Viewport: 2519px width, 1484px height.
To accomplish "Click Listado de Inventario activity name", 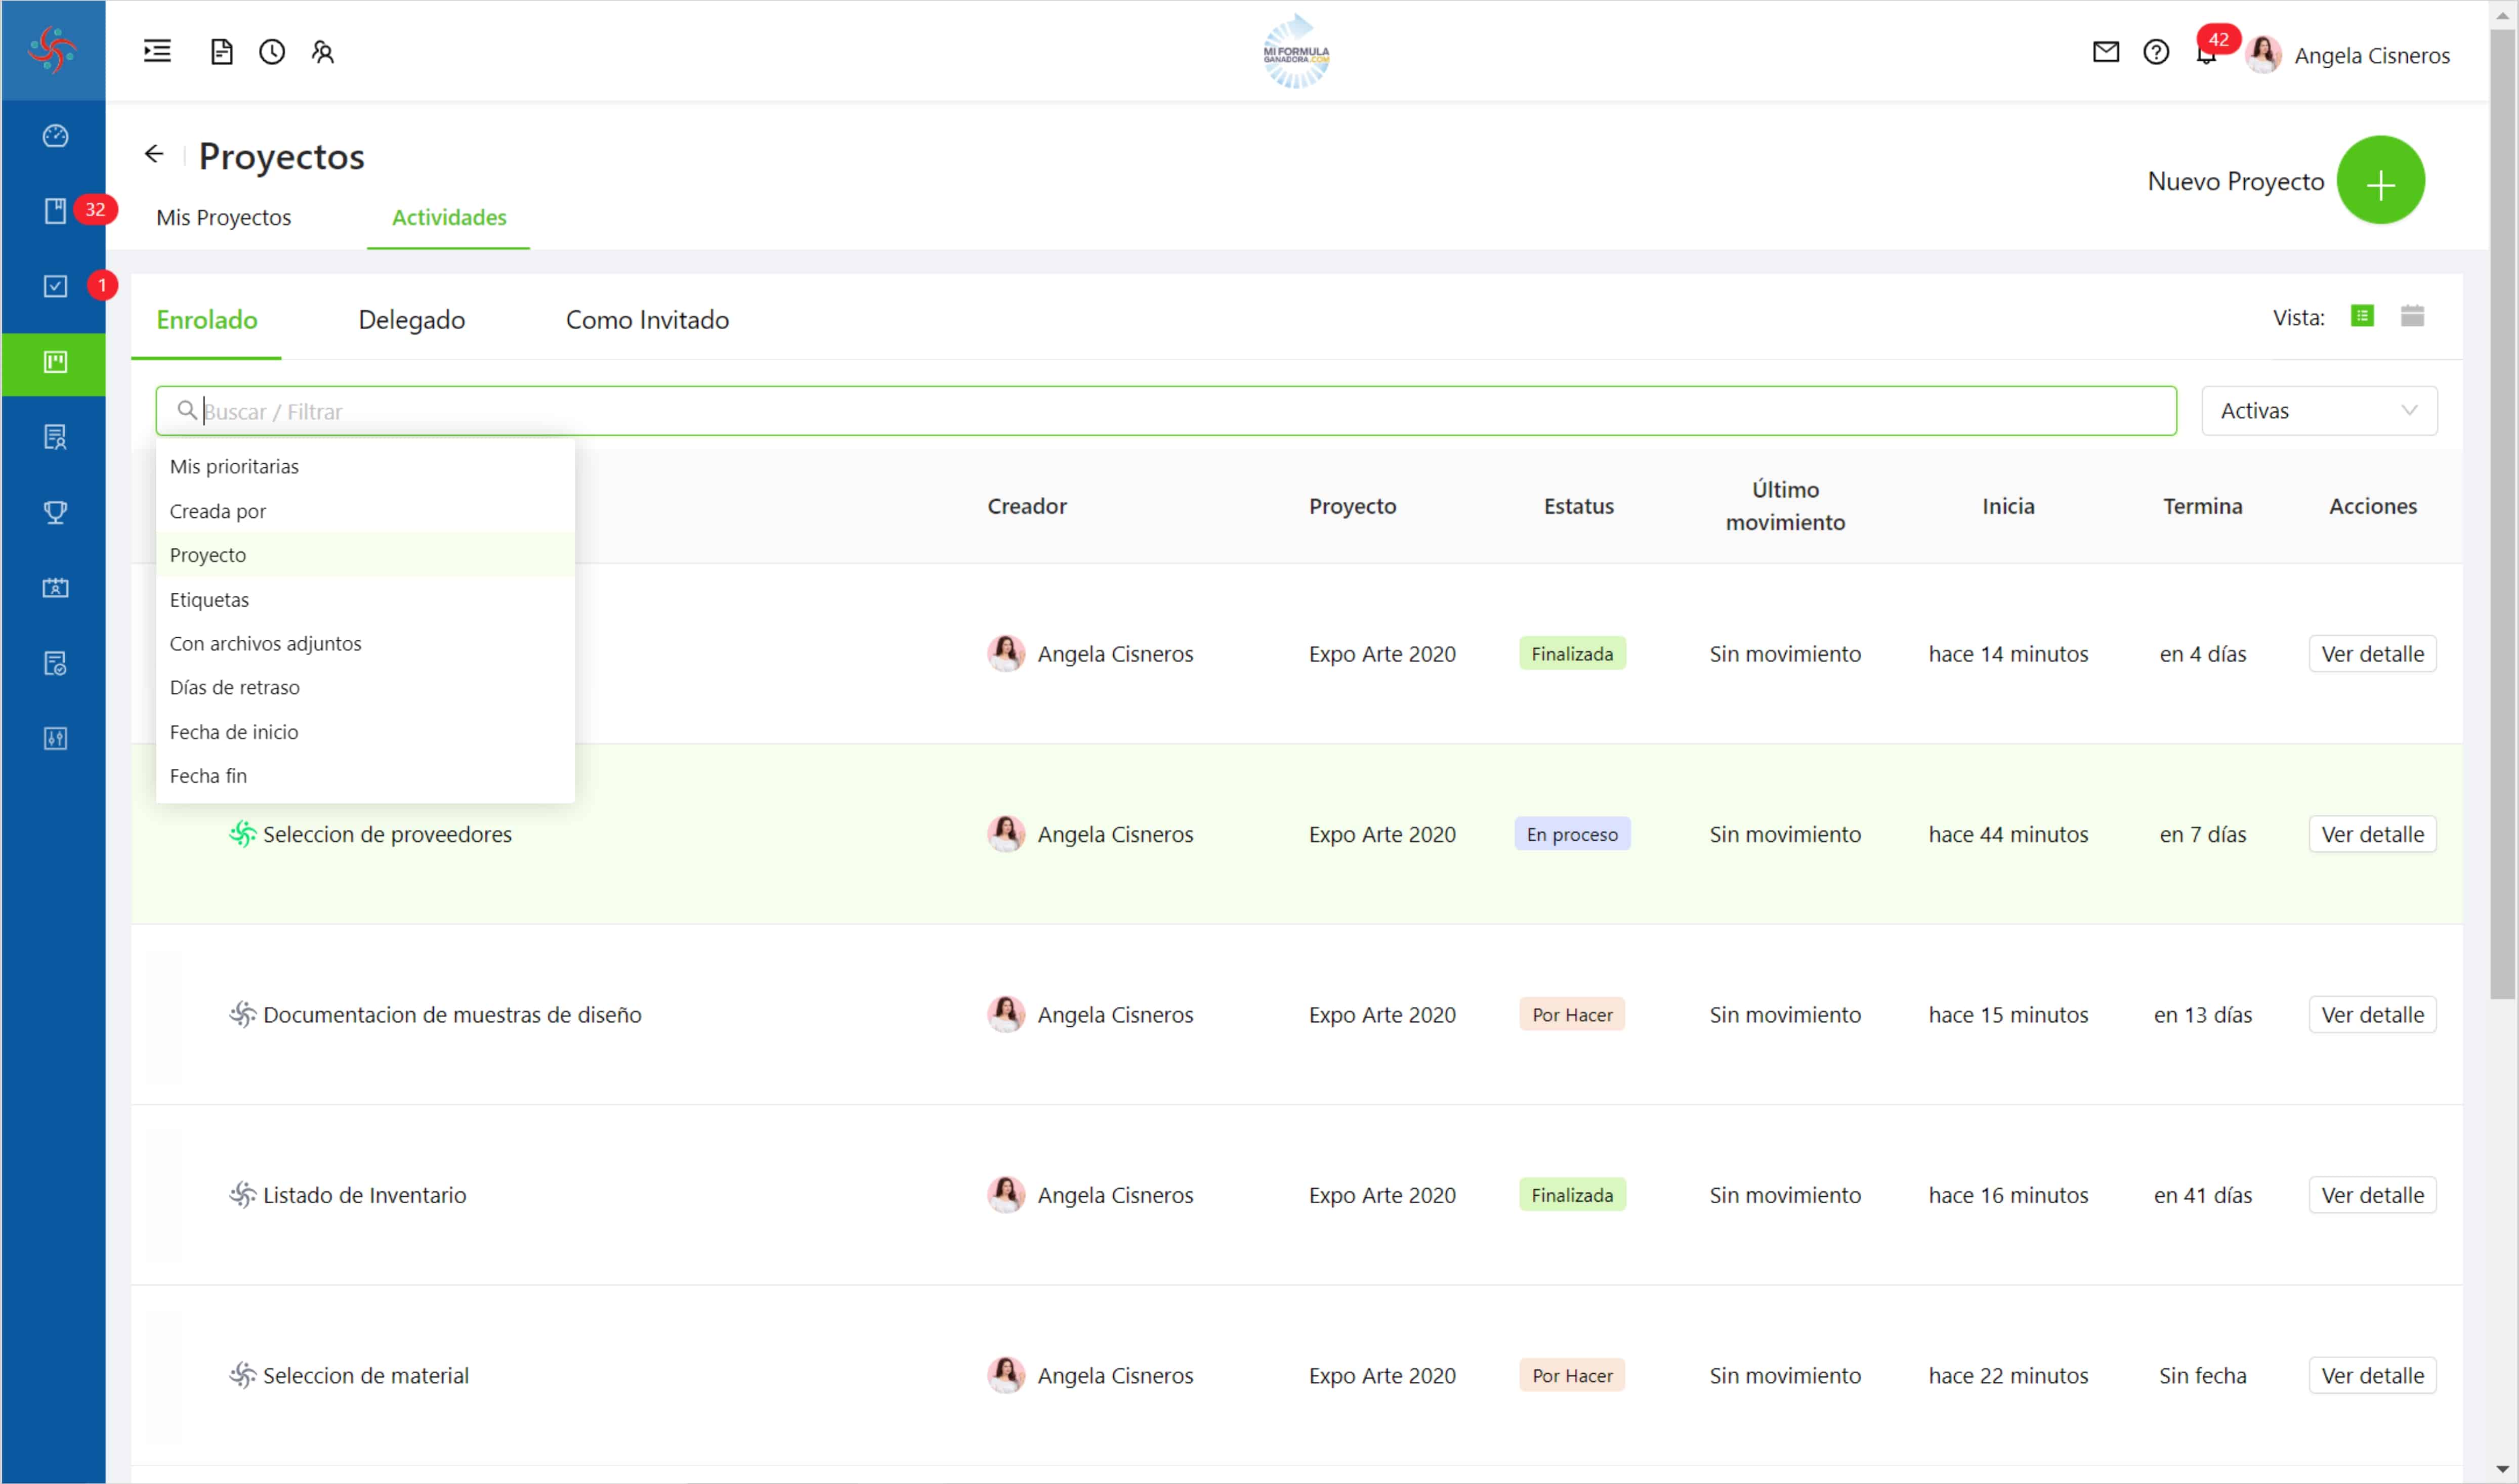I will pos(364,1195).
